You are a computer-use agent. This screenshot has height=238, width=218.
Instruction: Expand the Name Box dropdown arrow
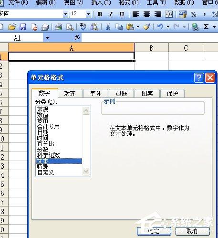pos(47,38)
